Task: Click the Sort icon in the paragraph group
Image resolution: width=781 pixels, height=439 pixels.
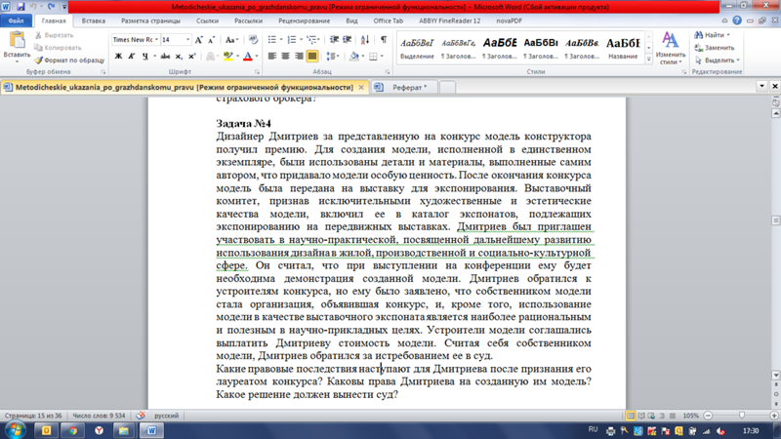Action: [x=365, y=40]
